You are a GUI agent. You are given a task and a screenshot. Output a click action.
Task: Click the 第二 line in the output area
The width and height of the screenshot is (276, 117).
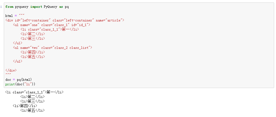point(32,97)
